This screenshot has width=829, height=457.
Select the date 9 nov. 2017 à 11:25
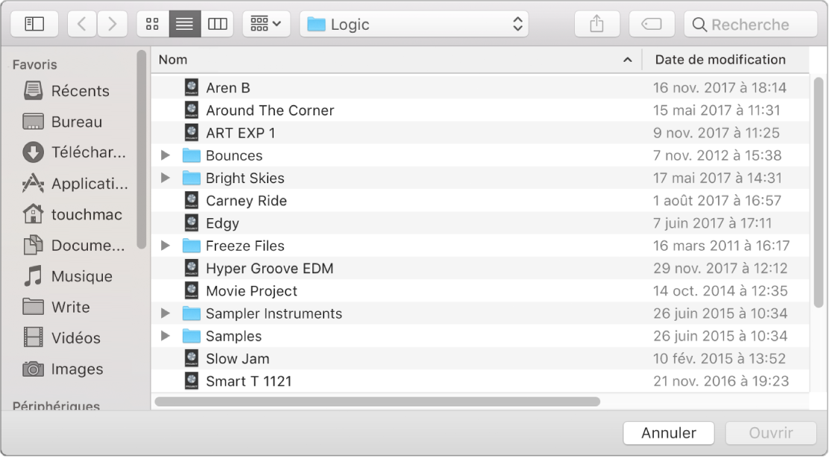[716, 133]
